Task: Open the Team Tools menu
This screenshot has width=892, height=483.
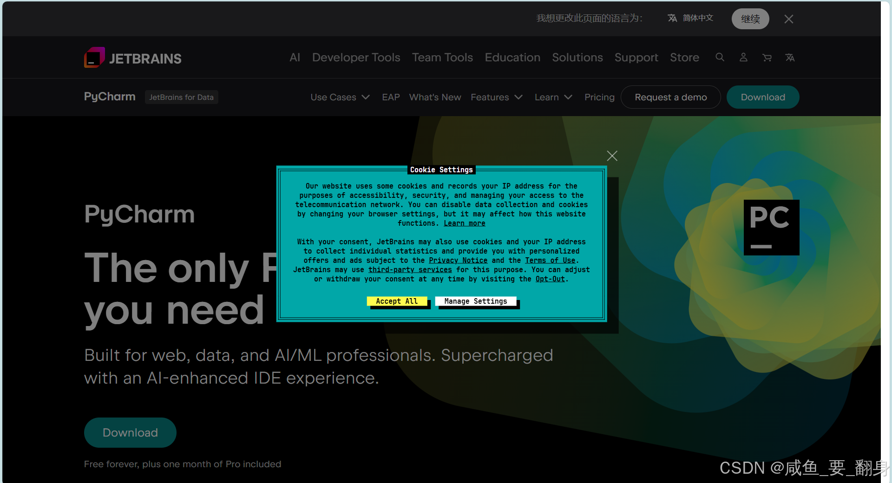Action: click(442, 57)
